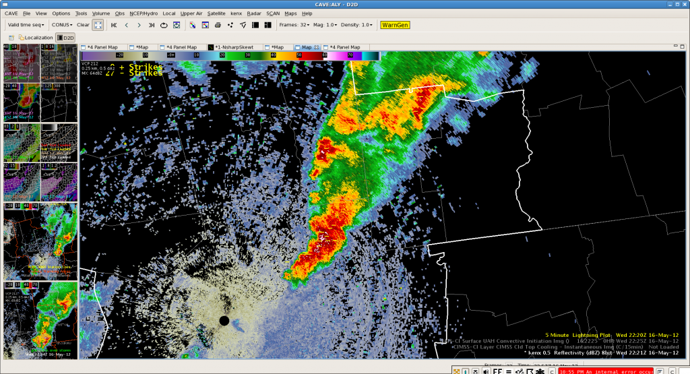Image resolution: width=690 pixels, height=374 pixels.
Task: Launch WarnGen with the yellow button
Action: pos(394,25)
